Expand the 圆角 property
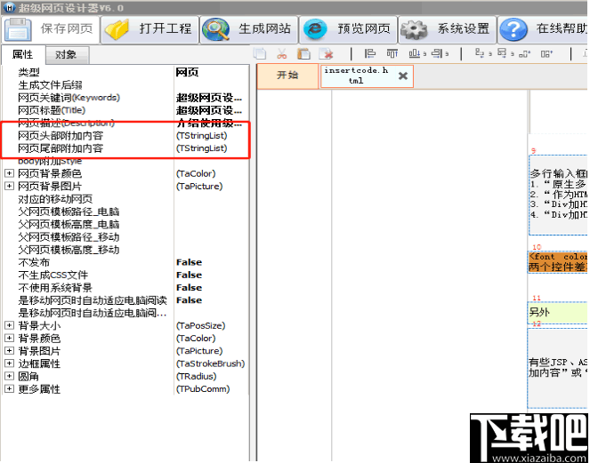This screenshot has height=463, width=590. click(x=9, y=376)
